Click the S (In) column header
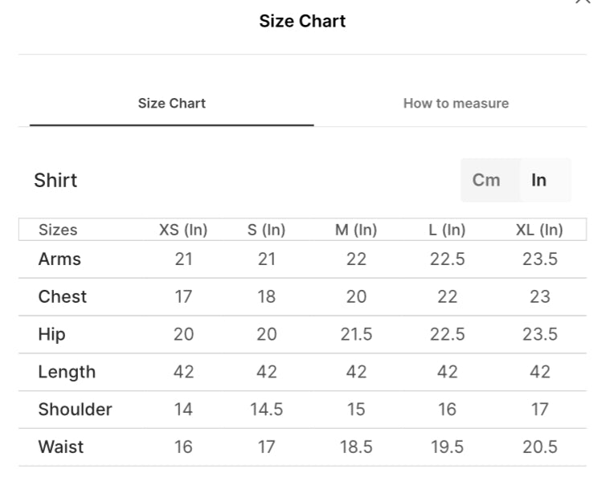 coord(266,230)
